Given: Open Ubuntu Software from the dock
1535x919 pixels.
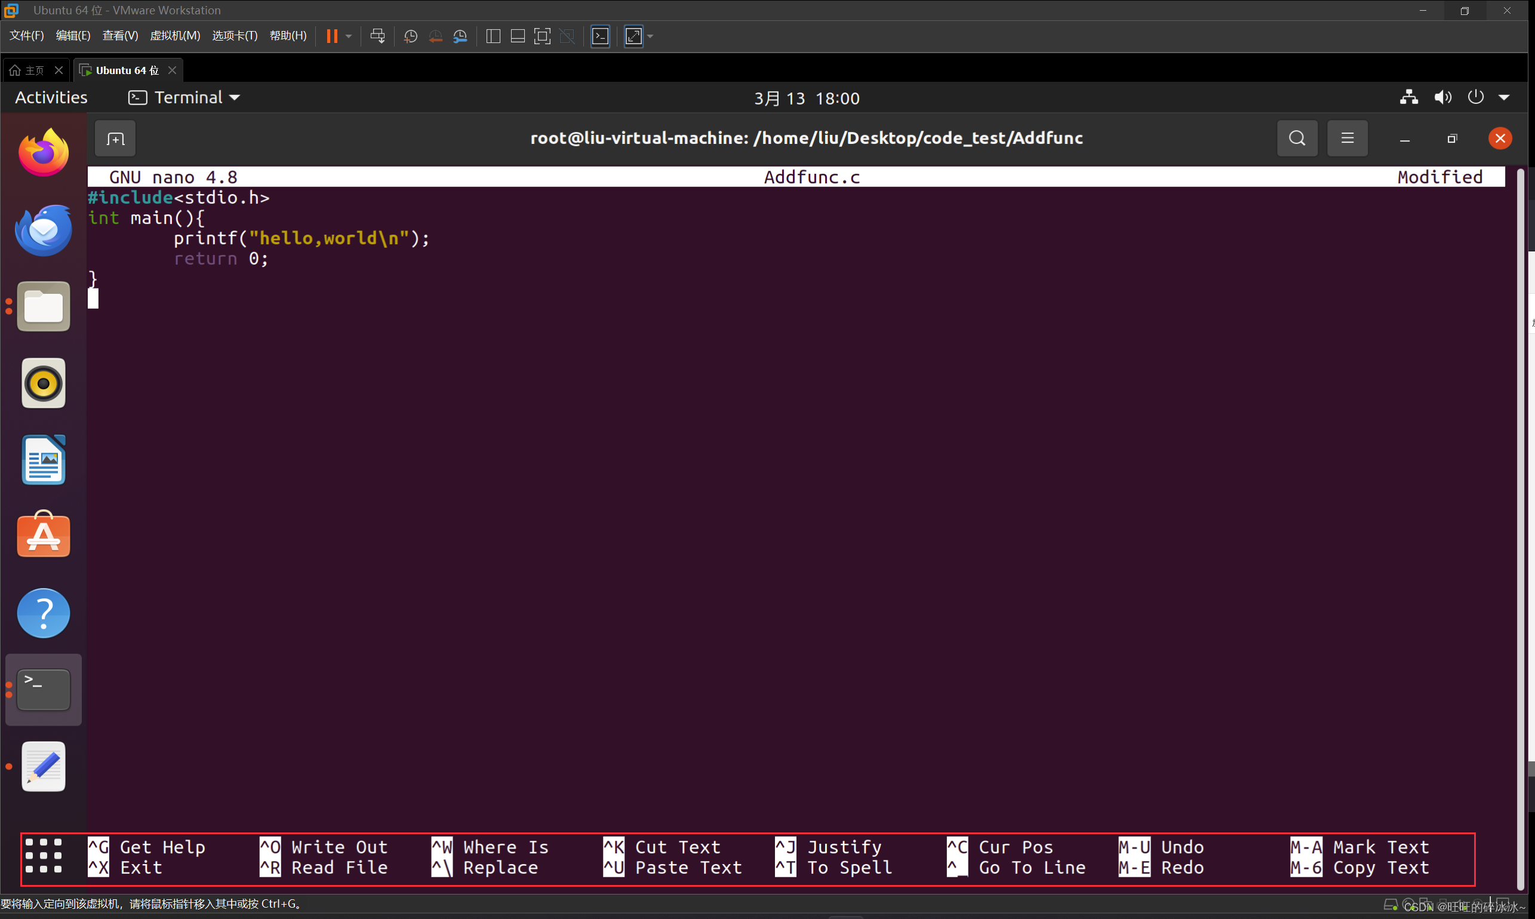Looking at the screenshot, I should 44,534.
